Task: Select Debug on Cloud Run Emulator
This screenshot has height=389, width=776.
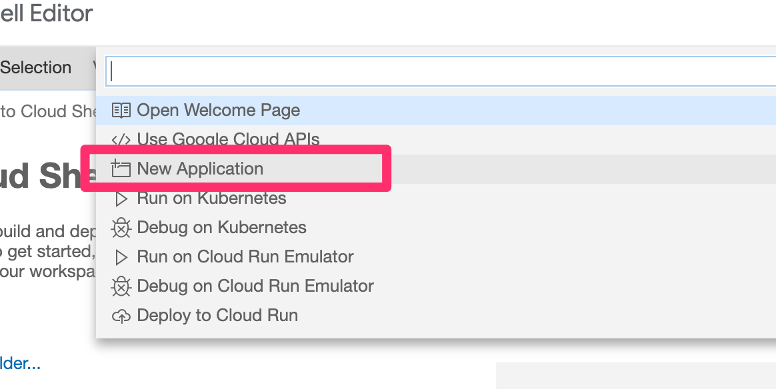Action: click(x=436, y=286)
